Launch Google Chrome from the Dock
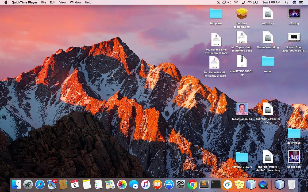308x192 pixels. [192, 184]
